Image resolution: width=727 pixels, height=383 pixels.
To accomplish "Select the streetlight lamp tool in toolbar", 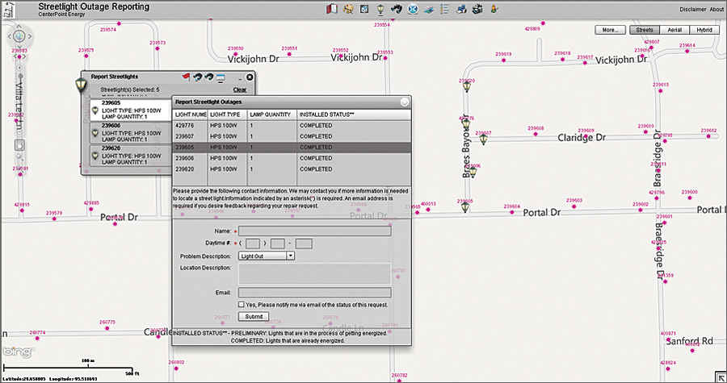I will point(381,10).
